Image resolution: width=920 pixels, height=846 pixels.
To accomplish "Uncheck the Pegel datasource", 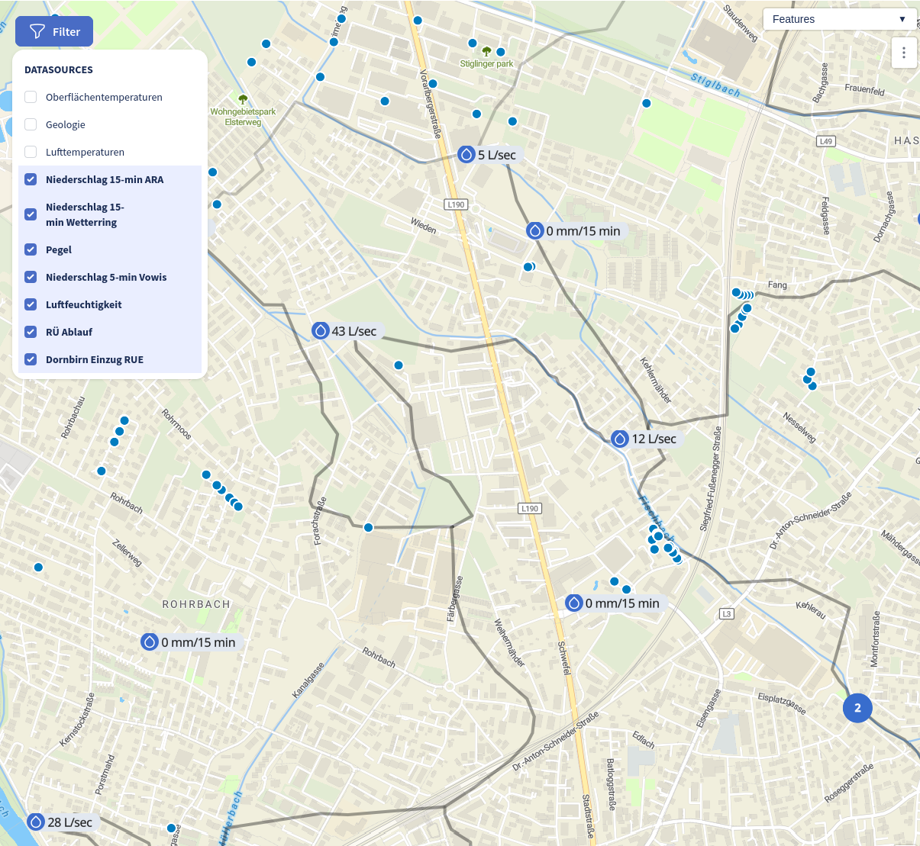I will coord(31,249).
